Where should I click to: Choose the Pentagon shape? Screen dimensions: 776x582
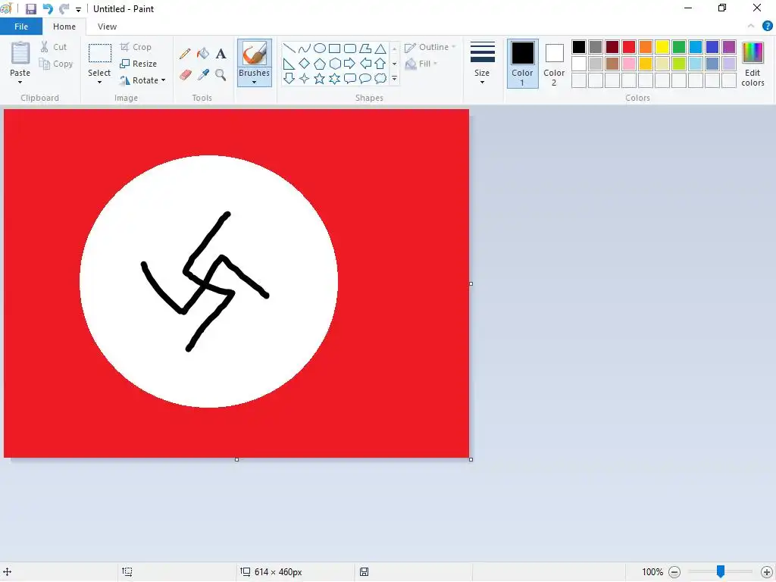click(x=320, y=64)
